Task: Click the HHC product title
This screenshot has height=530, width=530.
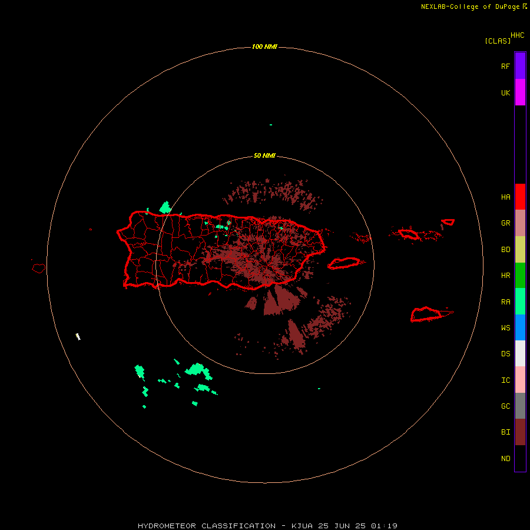Action: tap(517, 35)
